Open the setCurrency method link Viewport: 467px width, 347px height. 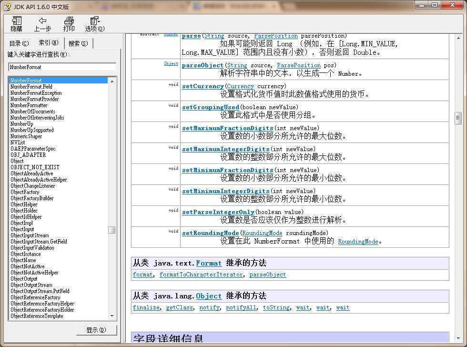tap(203, 86)
